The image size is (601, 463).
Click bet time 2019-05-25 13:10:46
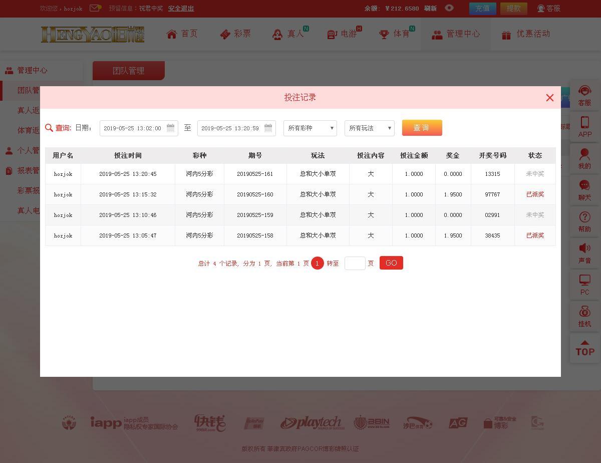point(128,215)
